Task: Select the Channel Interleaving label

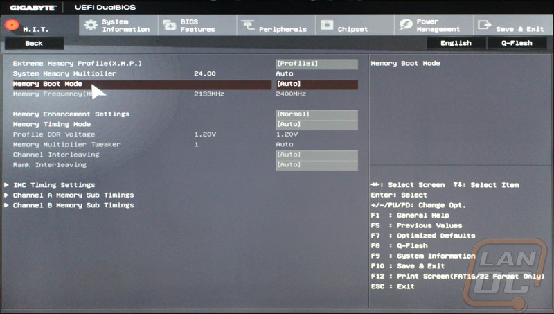Action: [56, 155]
